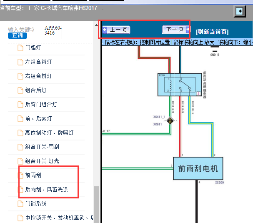Click the 当前车型 vehicle model header text
Image resolution: width=253 pixels, height=223 pixels.
pos(48,8)
